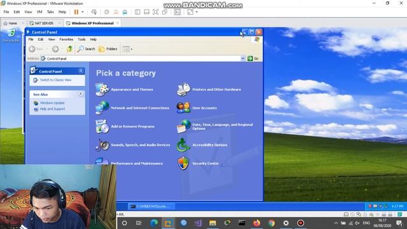Click the Up folder toolbar icon
The image size is (407, 229).
pyautogui.click(x=69, y=49)
